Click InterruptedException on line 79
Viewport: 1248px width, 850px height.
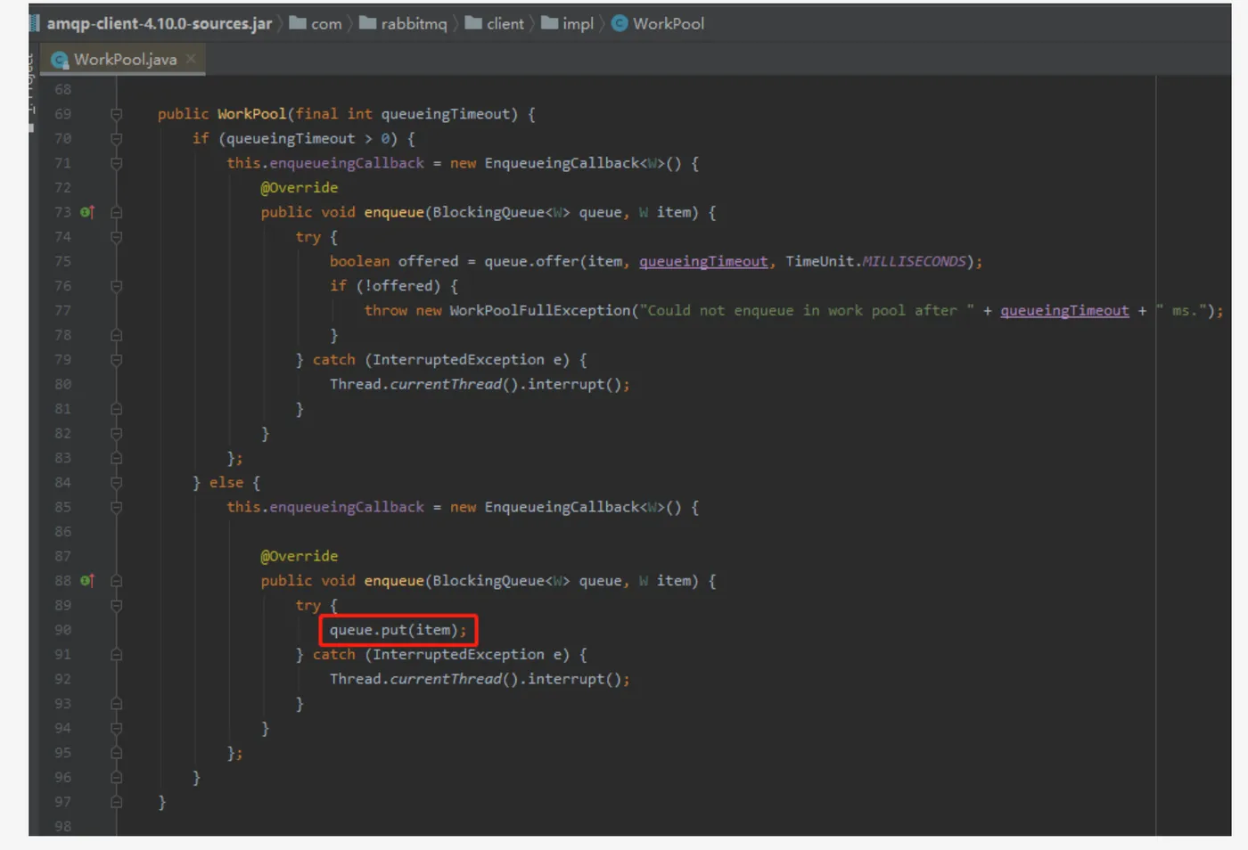click(458, 360)
